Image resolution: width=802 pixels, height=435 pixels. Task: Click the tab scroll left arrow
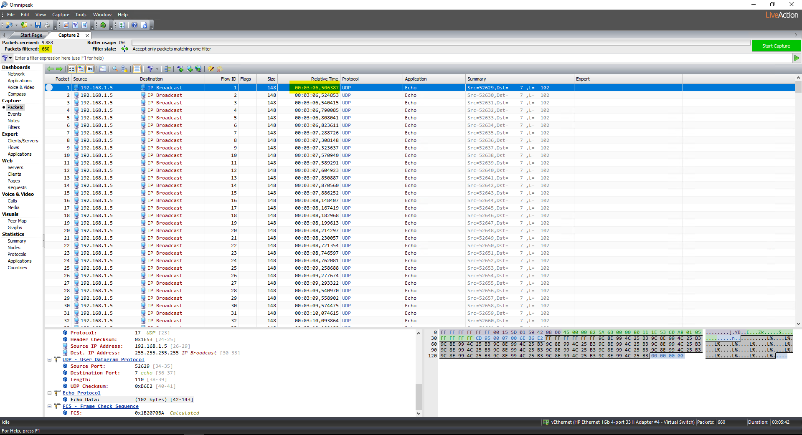pyautogui.click(x=4, y=35)
